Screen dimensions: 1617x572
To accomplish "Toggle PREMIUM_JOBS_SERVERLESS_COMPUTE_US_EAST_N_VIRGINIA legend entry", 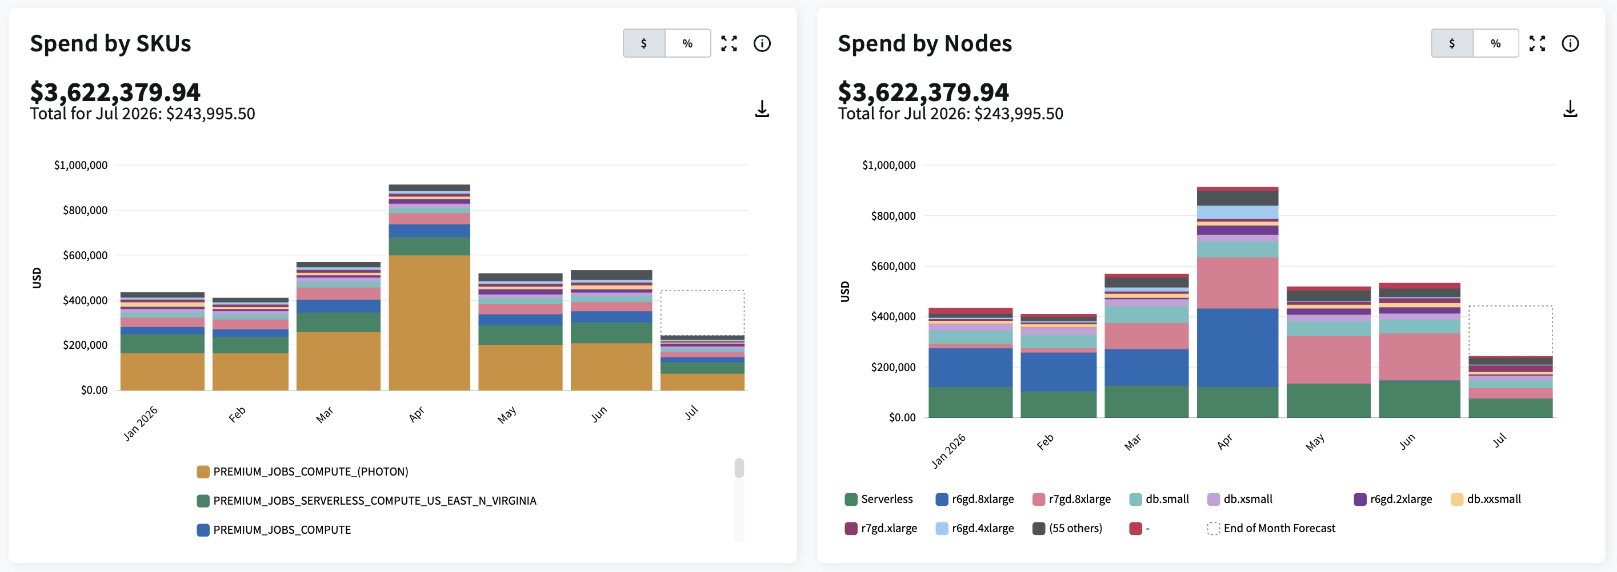I will (367, 501).
